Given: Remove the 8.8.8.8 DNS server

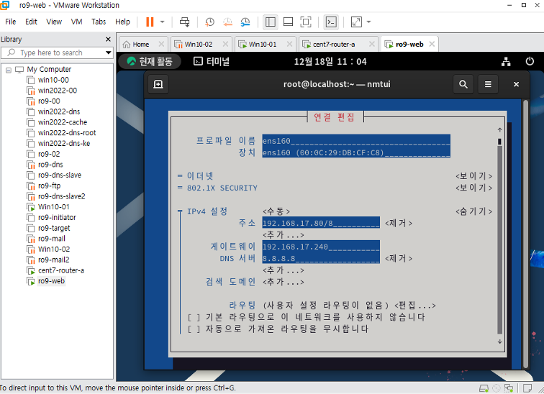Looking at the screenshot, I should click(x=399, y=259).
